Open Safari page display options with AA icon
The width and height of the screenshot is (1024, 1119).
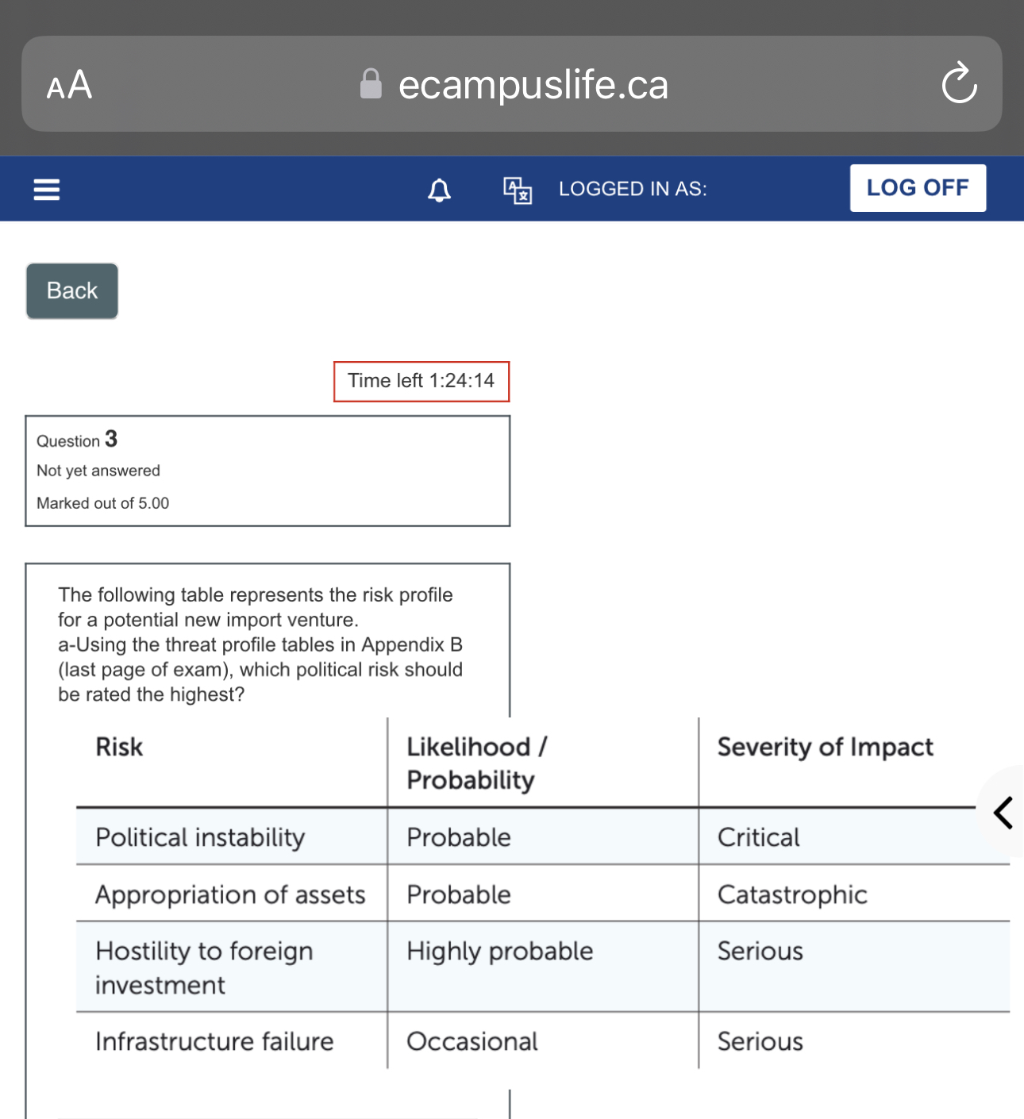(67, 84)
